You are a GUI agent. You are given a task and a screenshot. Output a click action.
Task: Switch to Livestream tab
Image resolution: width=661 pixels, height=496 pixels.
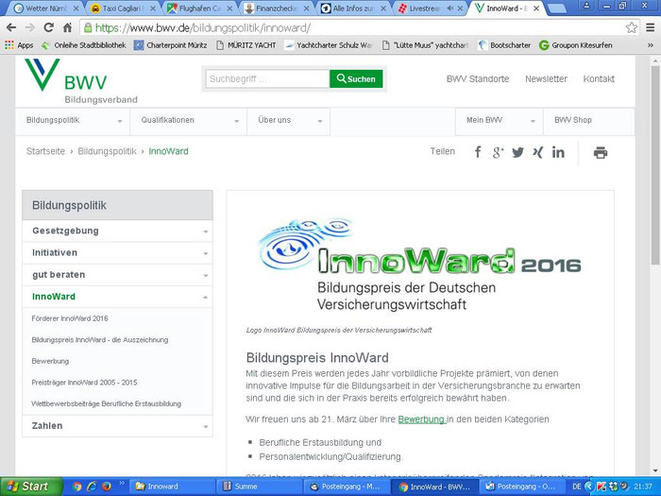[430, 8]
